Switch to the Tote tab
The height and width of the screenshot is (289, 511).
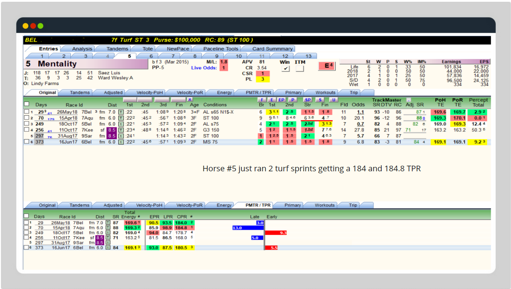[148, 49]
